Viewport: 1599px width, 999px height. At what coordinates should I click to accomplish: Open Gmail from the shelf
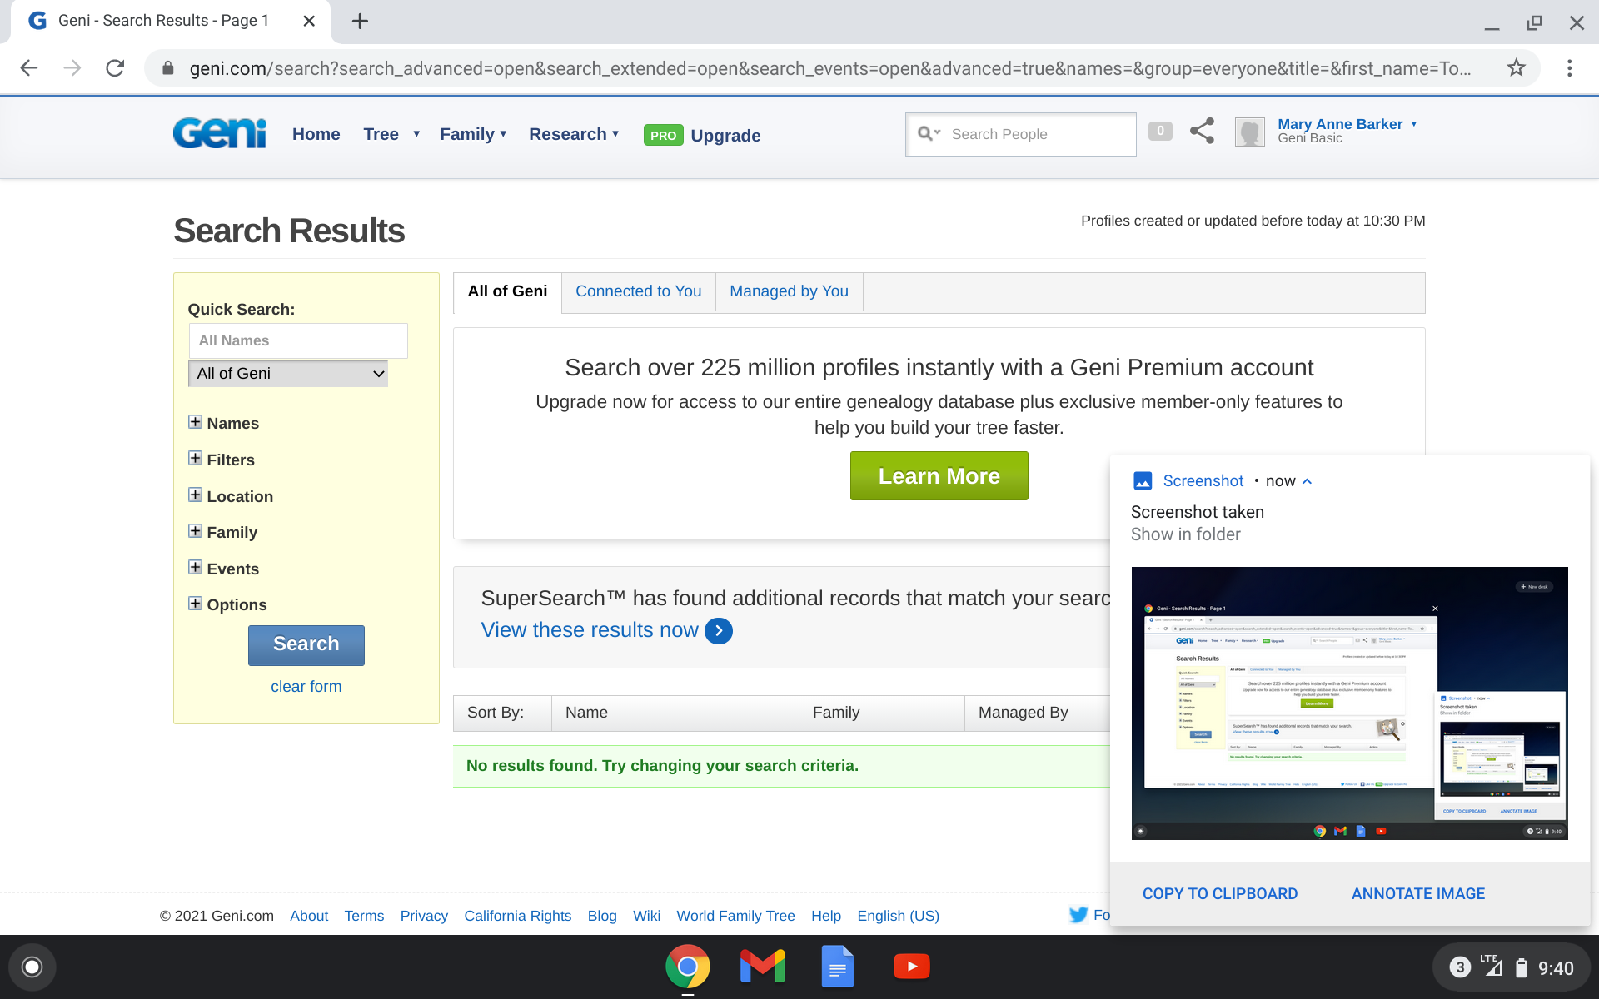762,967
